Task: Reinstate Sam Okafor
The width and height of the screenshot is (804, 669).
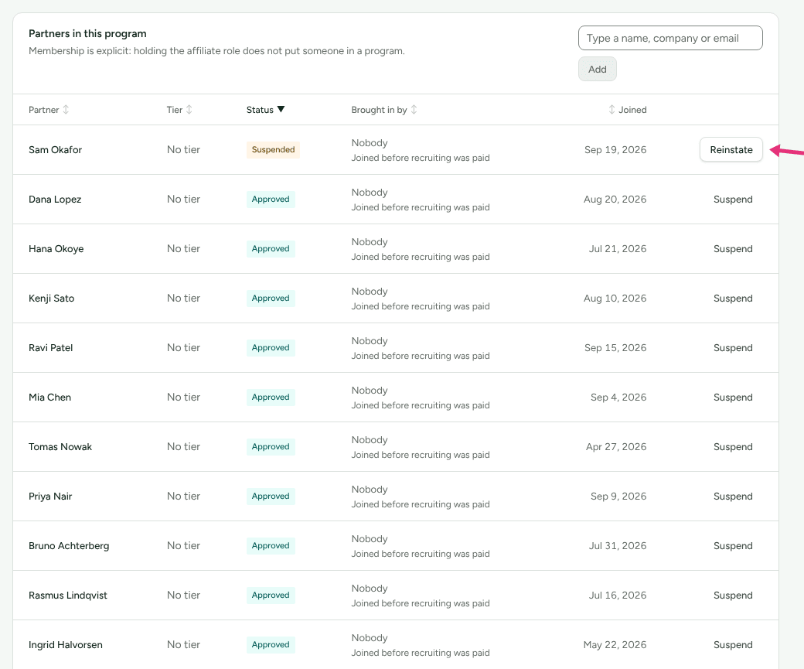Action: tap(731, 150)
